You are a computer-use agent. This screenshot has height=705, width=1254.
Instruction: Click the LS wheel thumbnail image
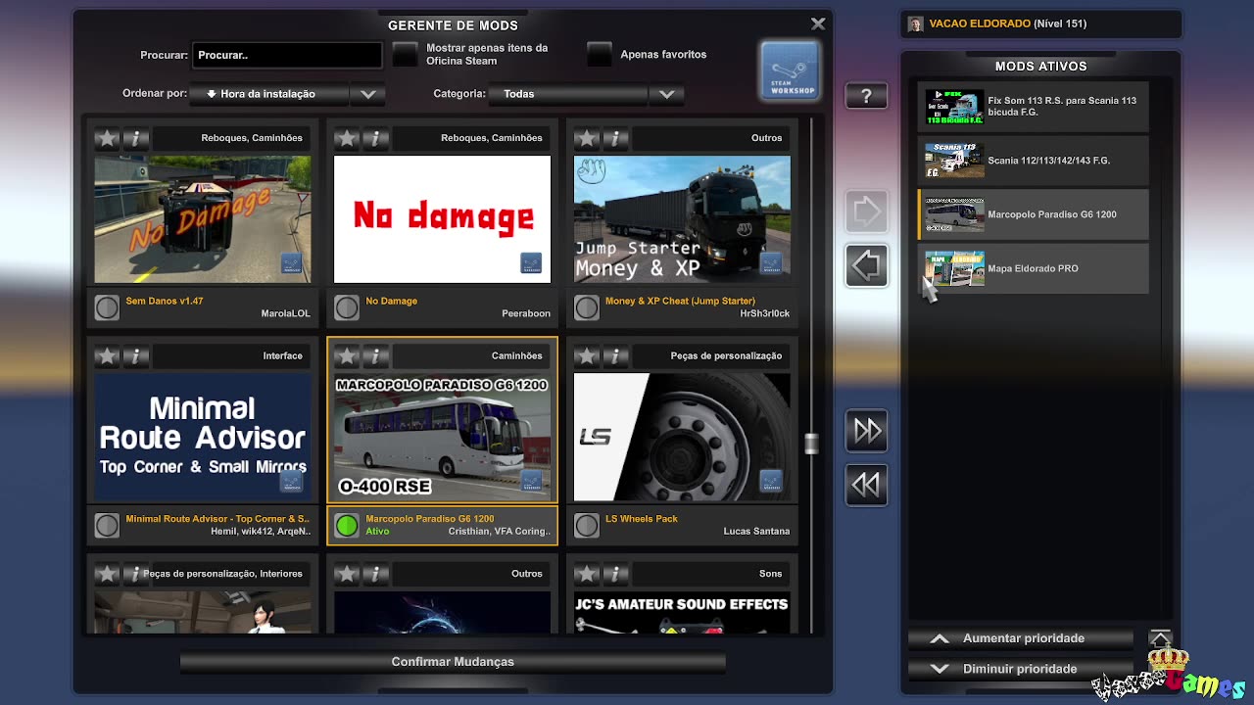(682, 438)
